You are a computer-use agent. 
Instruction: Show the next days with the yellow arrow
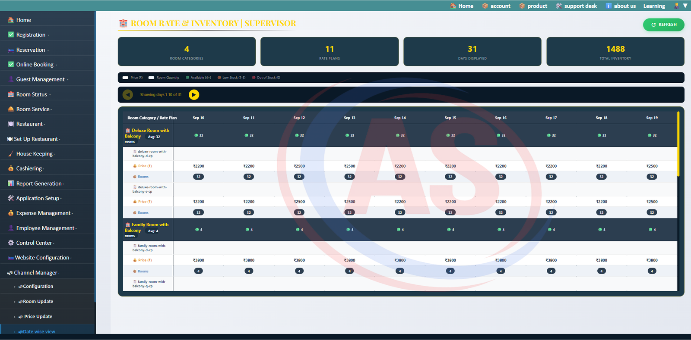point(194,95)
